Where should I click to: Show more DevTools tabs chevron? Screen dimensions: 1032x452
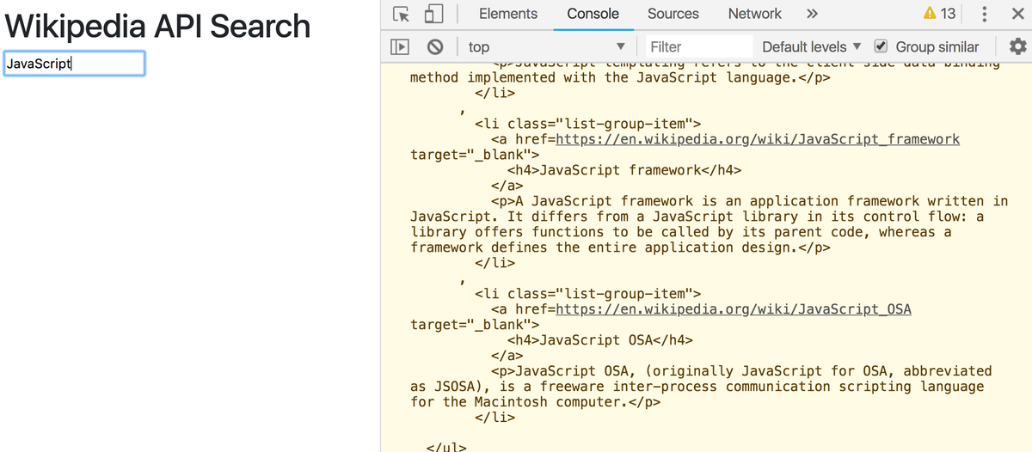click(812, 14)
